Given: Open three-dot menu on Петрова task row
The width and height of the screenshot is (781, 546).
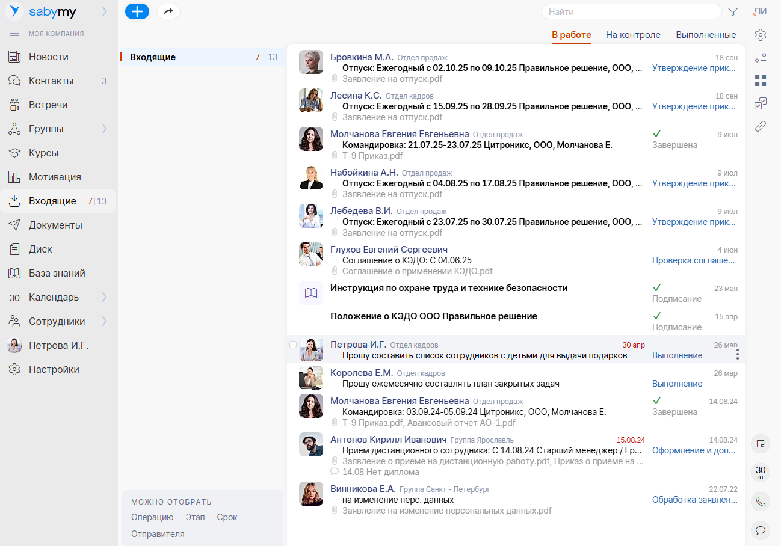Looking at the screenshot, I should [x=738, y=355].
